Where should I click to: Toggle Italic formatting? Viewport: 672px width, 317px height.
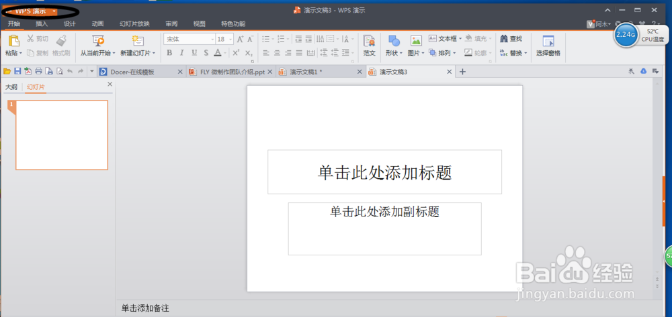click(181, 53)
